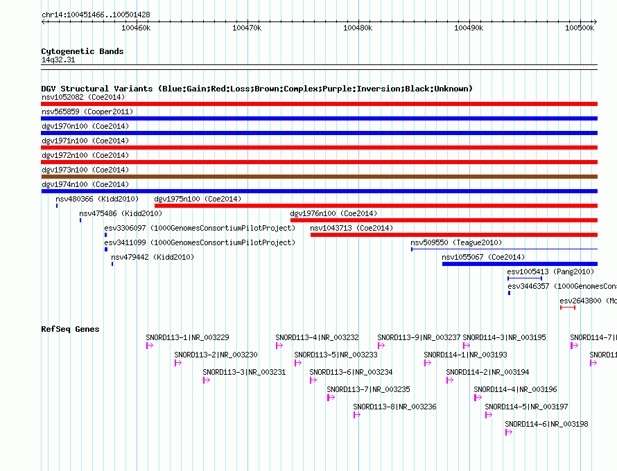The width and height of the screenshot is (617, 471).
Task: Click the SNORD113-5|NR_003233 gene label
Action: (x=336, y=355)
